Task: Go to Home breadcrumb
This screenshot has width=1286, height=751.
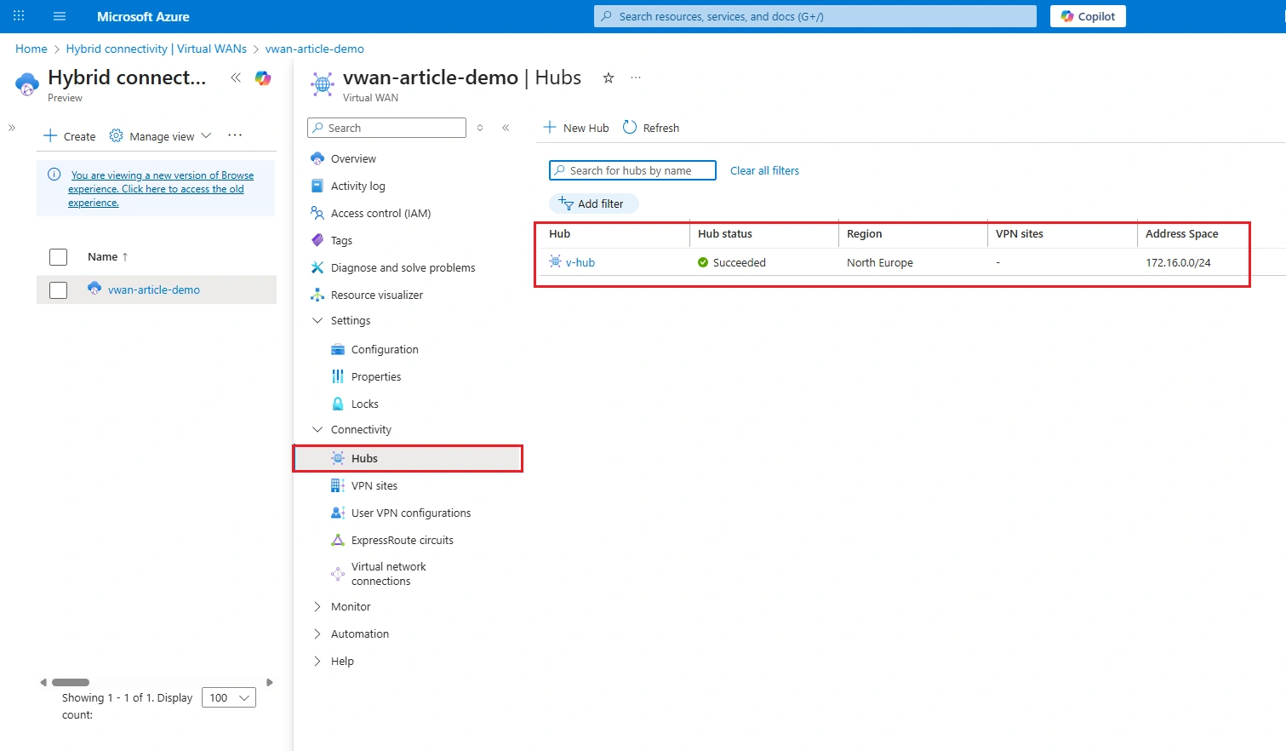Action: (31, 49)
